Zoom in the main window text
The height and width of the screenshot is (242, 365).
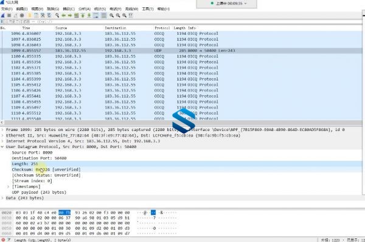pos(112,15)
